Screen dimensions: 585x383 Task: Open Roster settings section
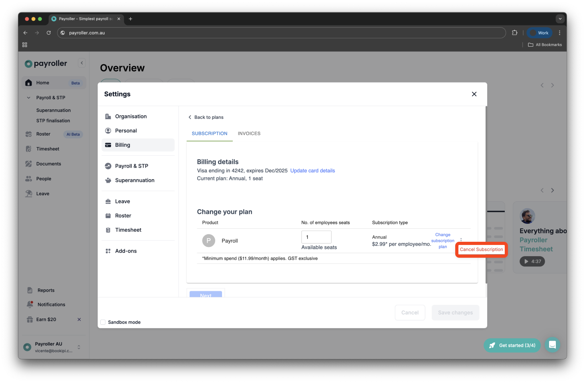coord(138,216)
